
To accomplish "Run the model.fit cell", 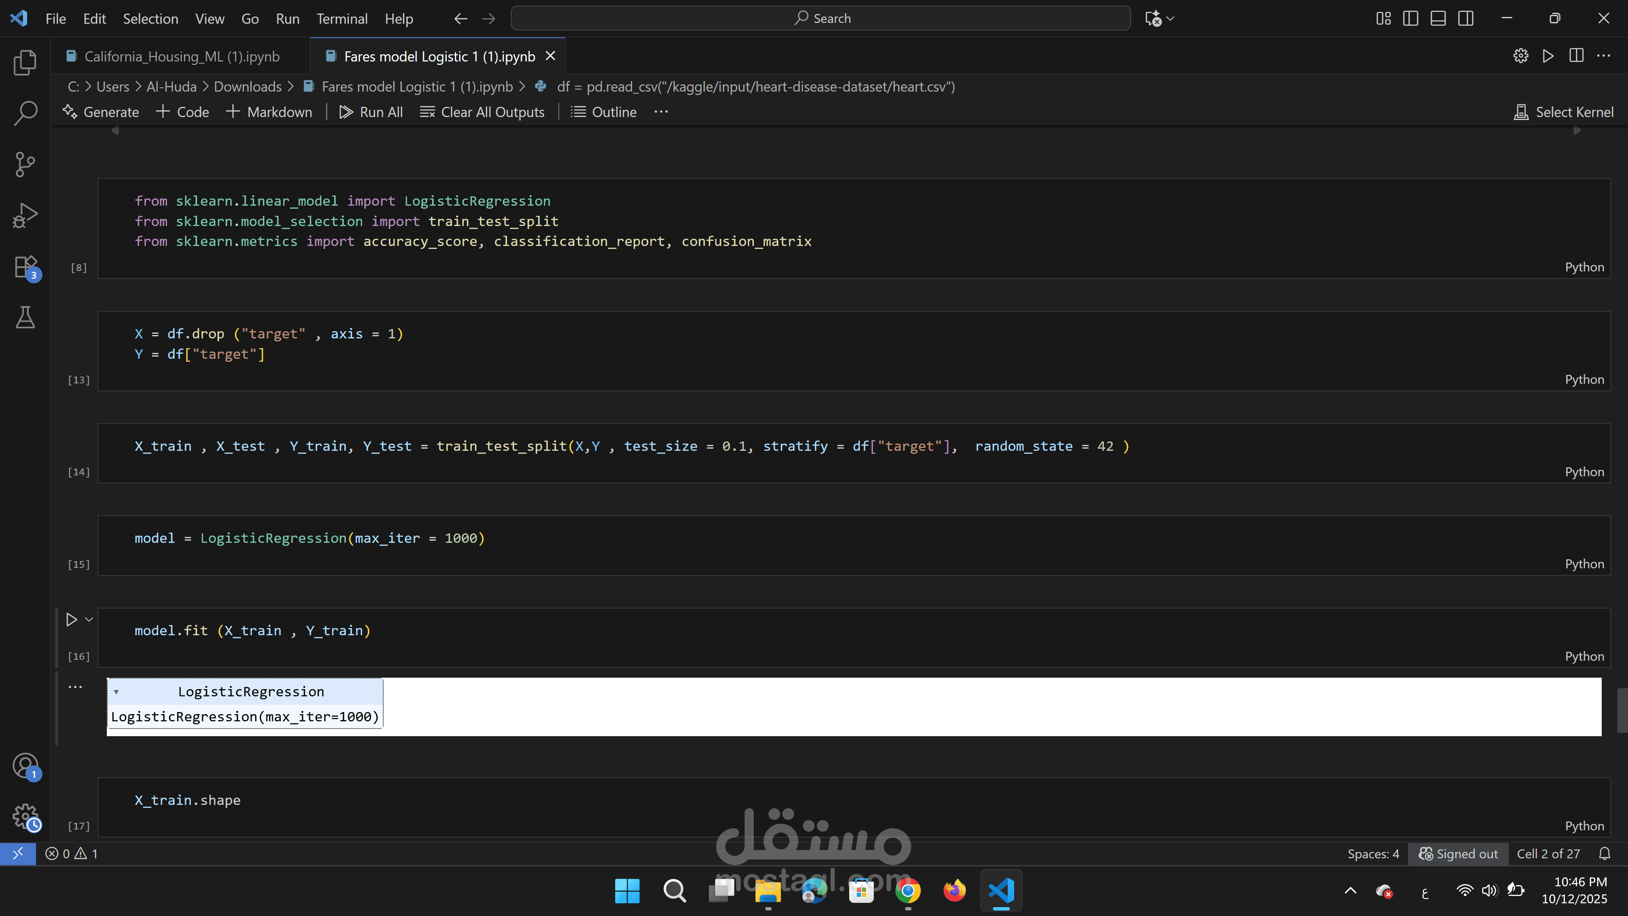I will pyautogui.click(x=71, y=620).
